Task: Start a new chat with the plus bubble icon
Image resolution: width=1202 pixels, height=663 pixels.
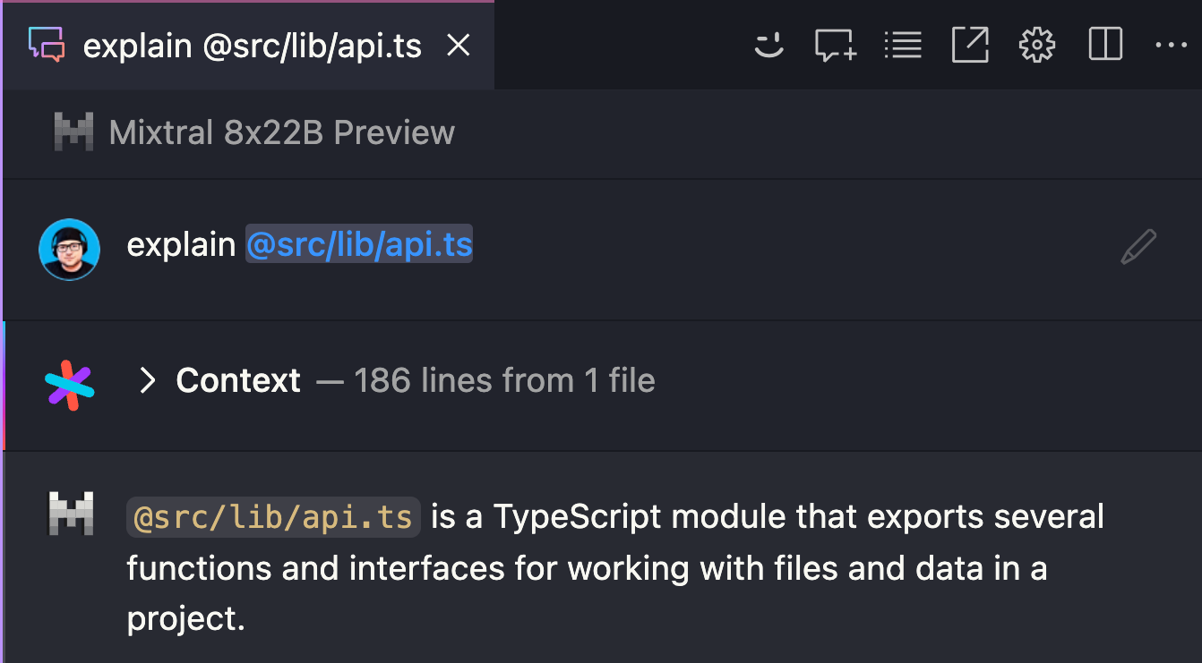Action: click(x=835, y=45)
